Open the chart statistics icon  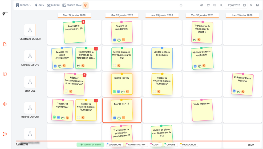click(257, 5)
